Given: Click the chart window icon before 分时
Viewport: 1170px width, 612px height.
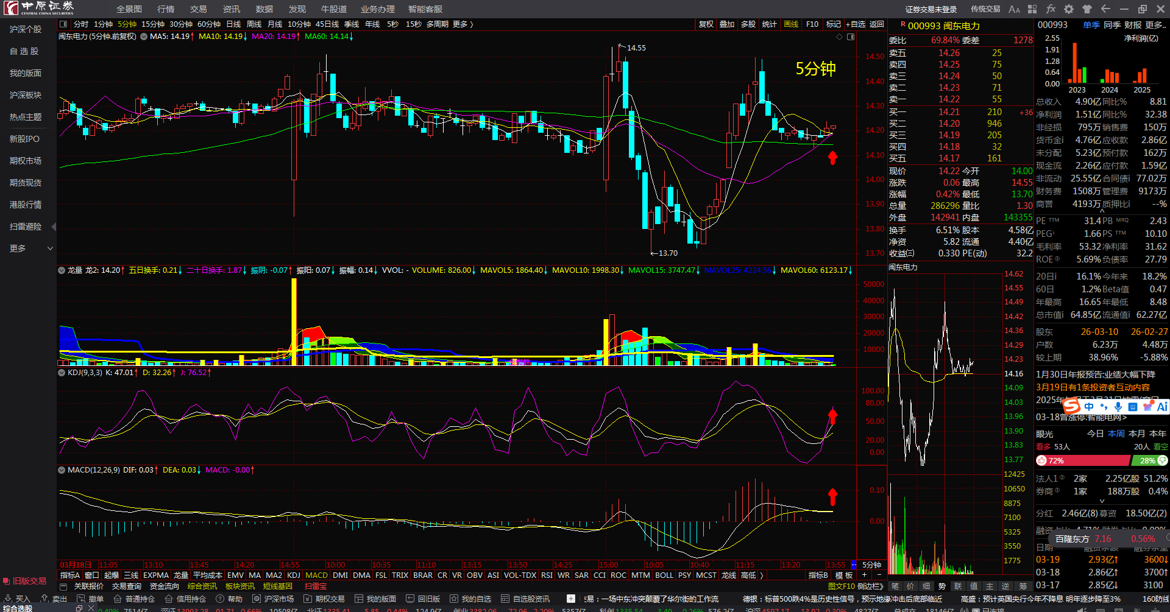Looking at the screenshot, I should click(63, 24).
